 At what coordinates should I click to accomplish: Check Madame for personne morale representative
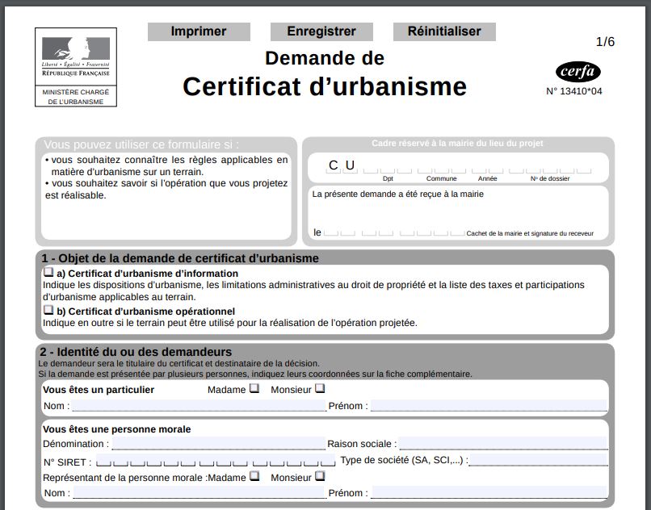[x=254, y=476]
